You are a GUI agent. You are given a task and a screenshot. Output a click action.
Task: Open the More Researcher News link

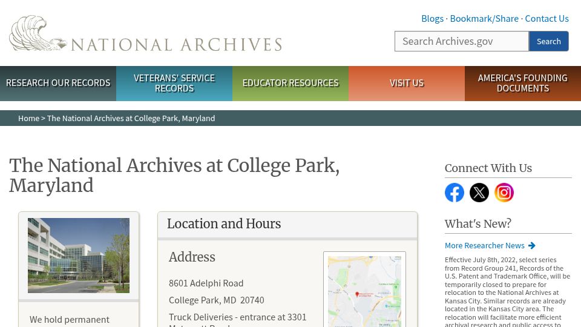485,245
